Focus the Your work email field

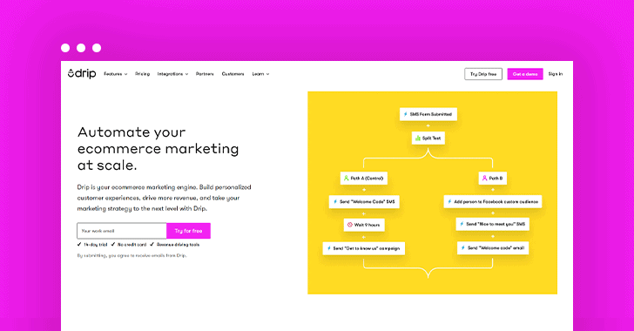point(122,231)
